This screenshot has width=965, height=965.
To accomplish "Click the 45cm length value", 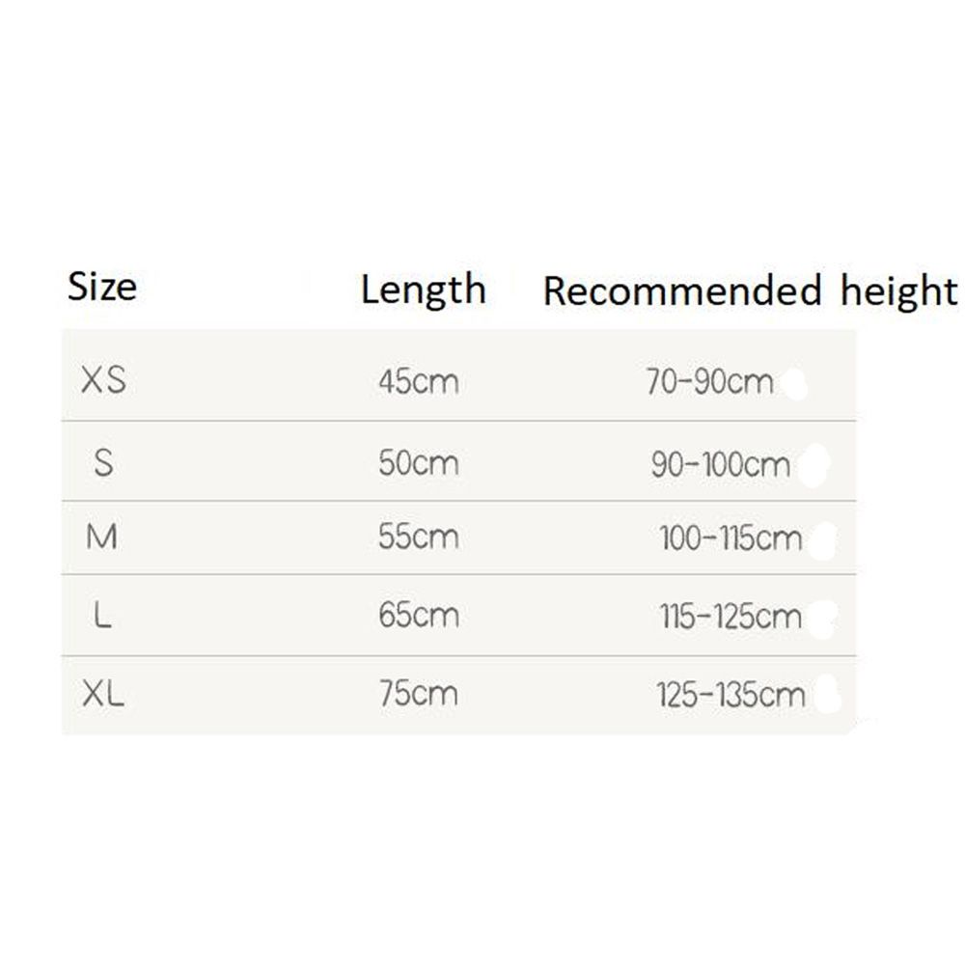I will pos(419,383).
